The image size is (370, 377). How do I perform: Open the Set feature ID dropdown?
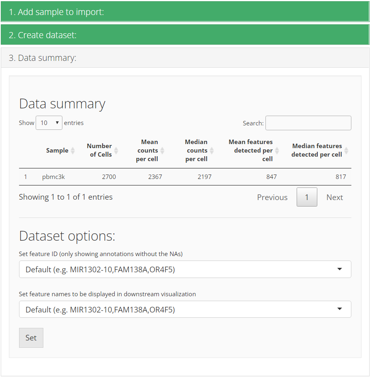(185, 269)
